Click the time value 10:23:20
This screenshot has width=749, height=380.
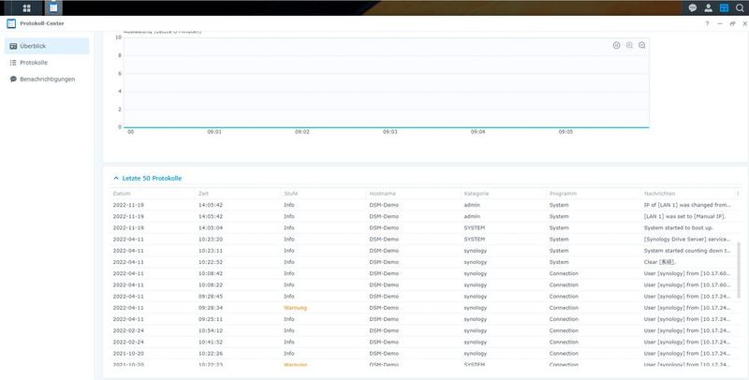211,240
